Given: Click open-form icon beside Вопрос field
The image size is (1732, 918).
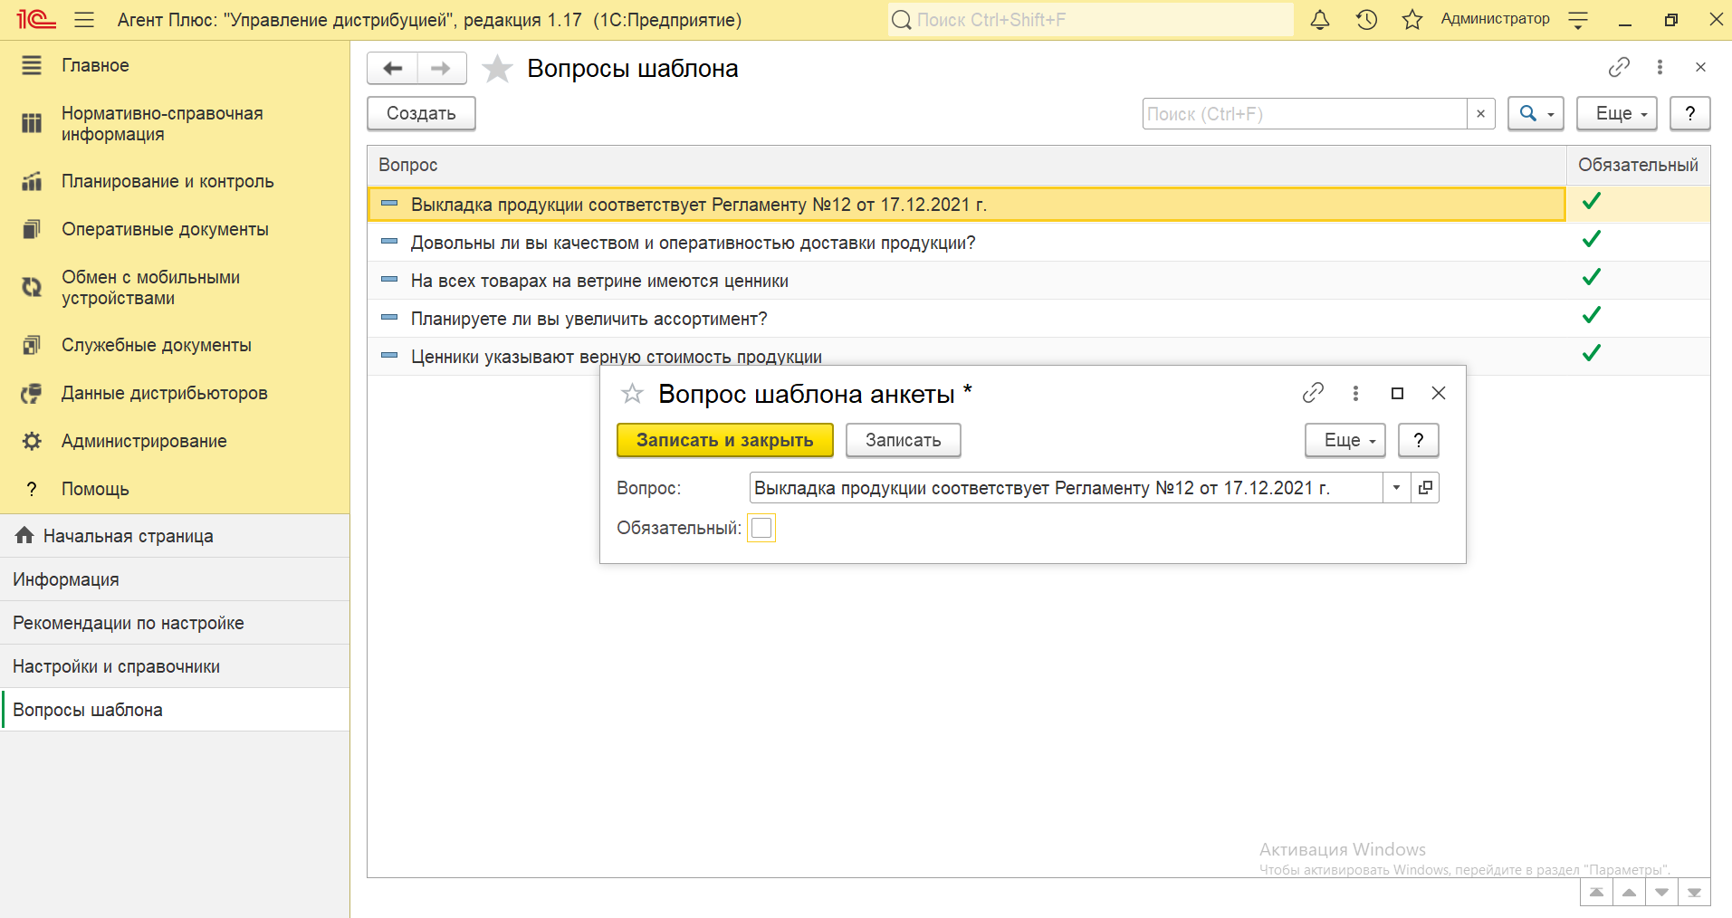Looking at the screenshot, I should pos(1425,488).
